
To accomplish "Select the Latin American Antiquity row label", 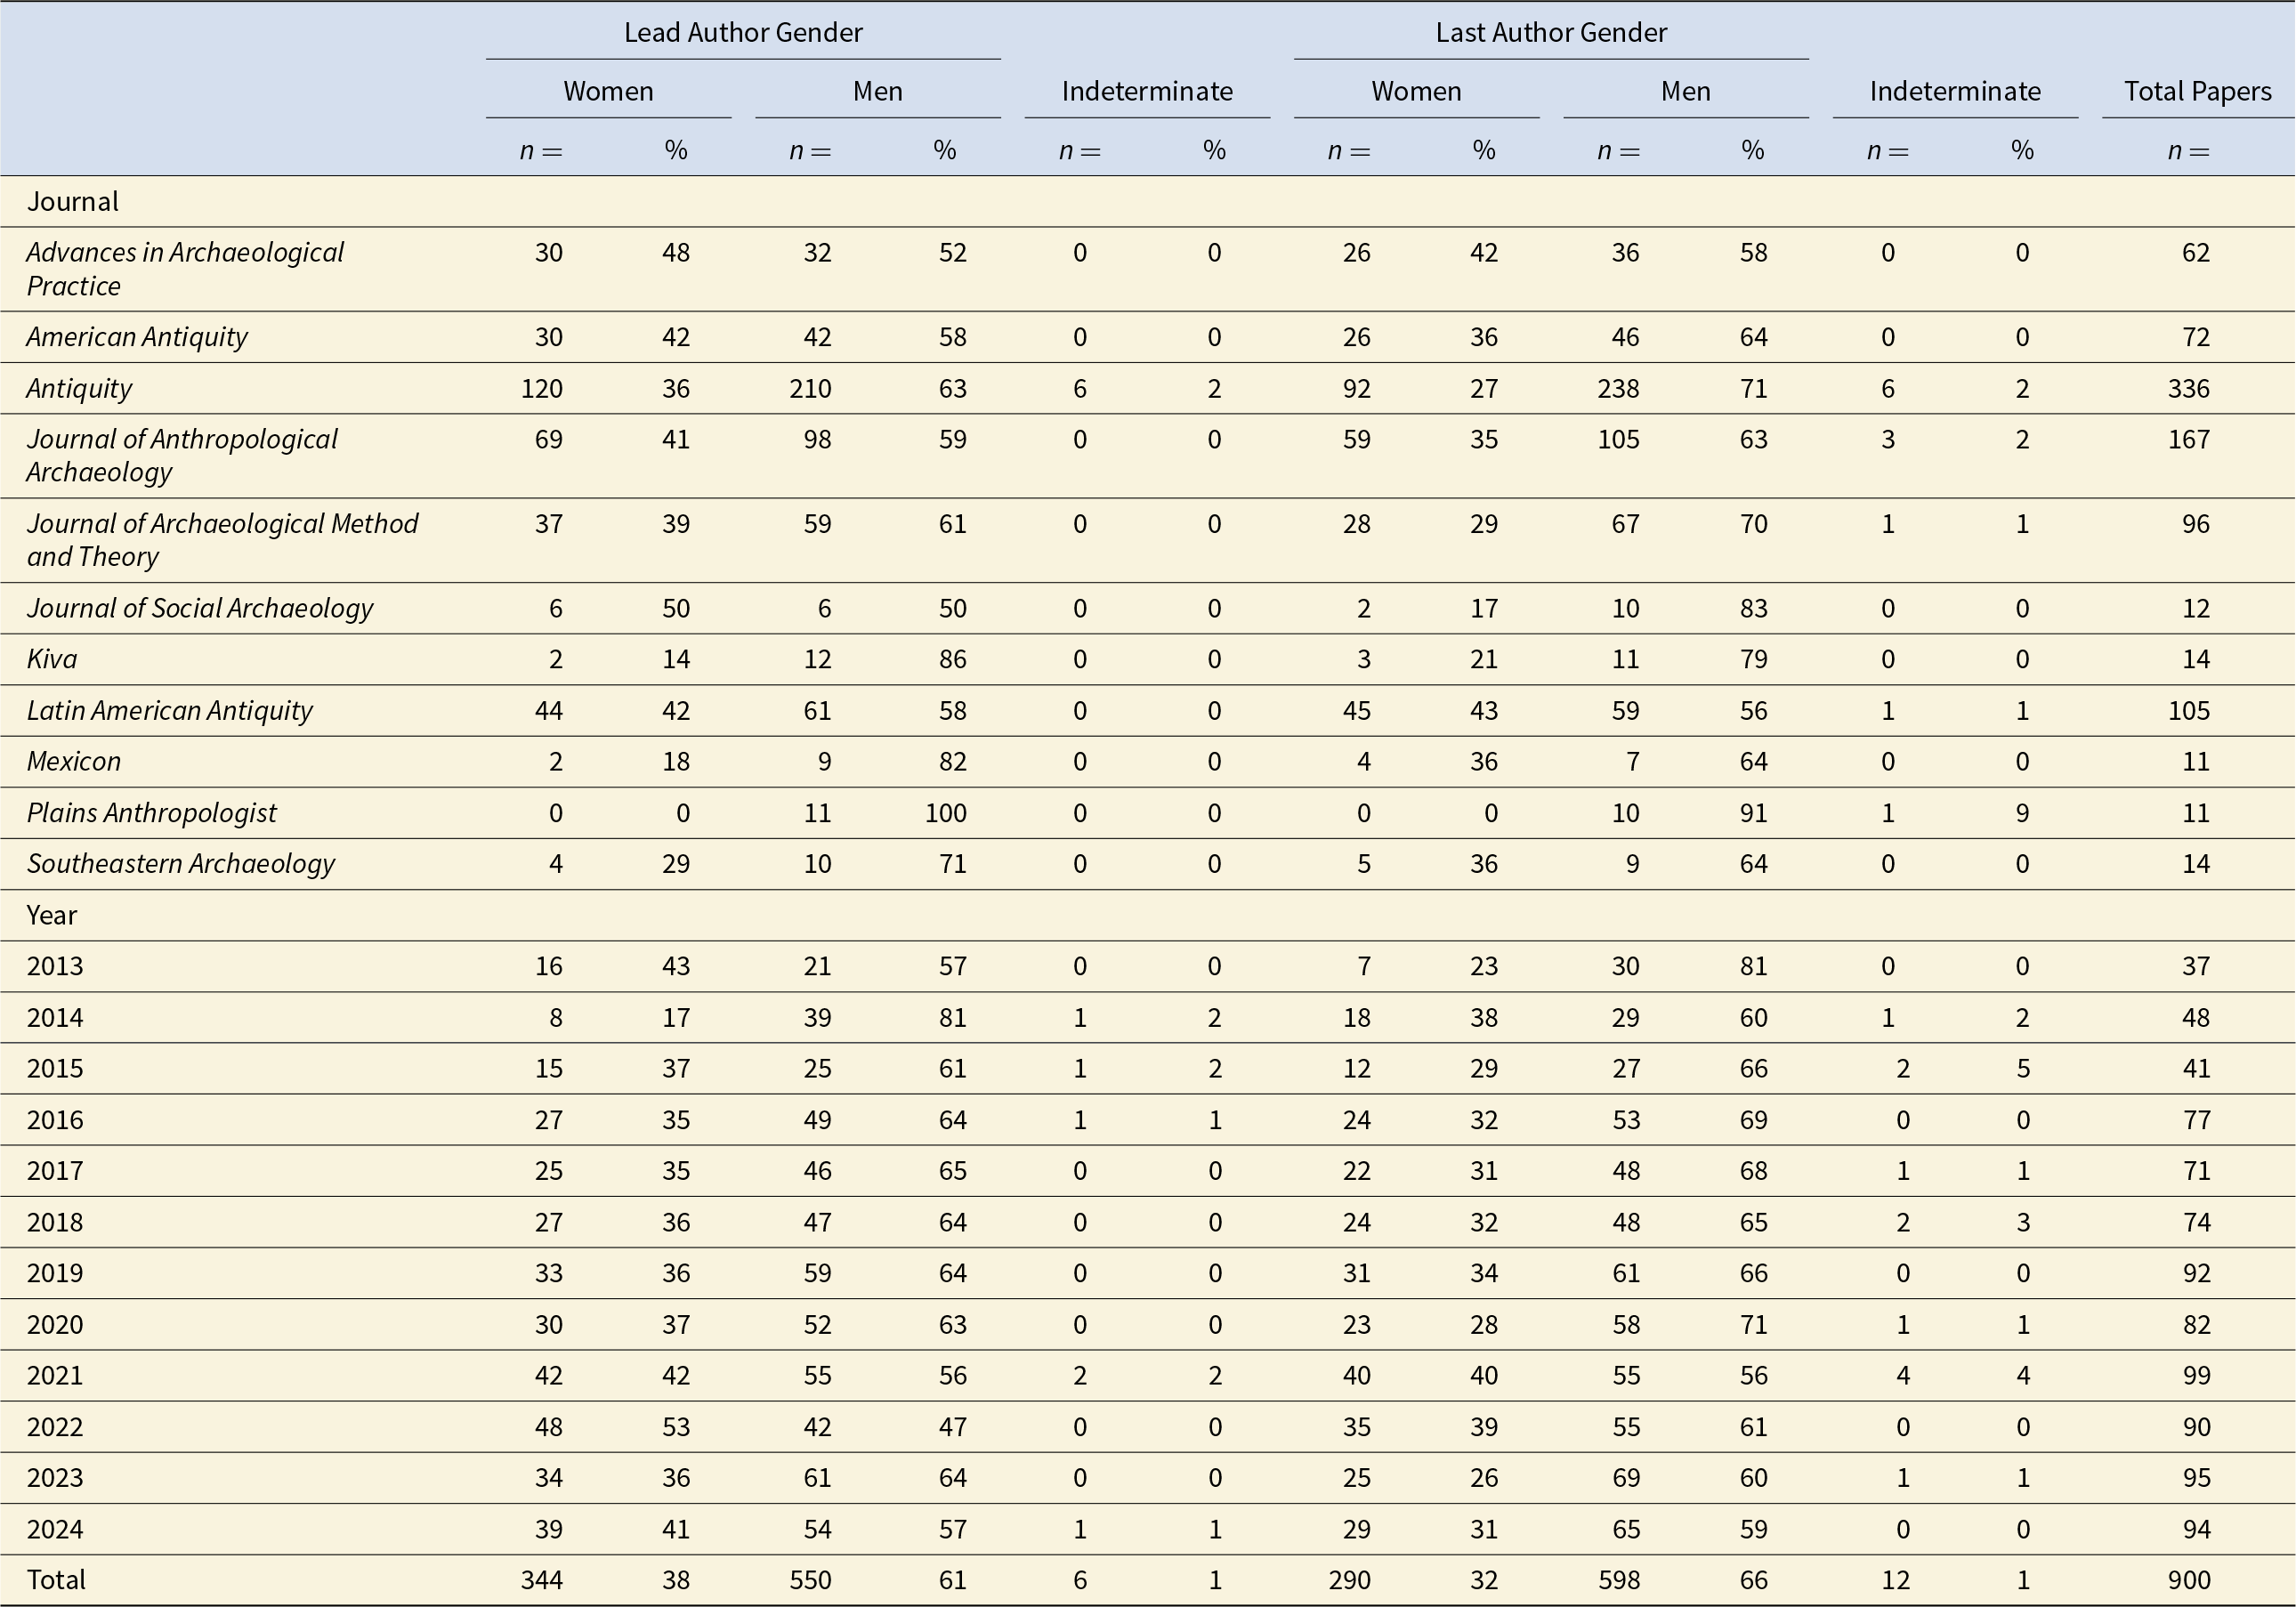I will click(x=170, y=710).
